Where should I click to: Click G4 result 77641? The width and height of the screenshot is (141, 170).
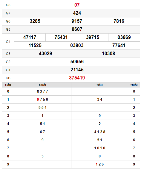coord(119,46)
